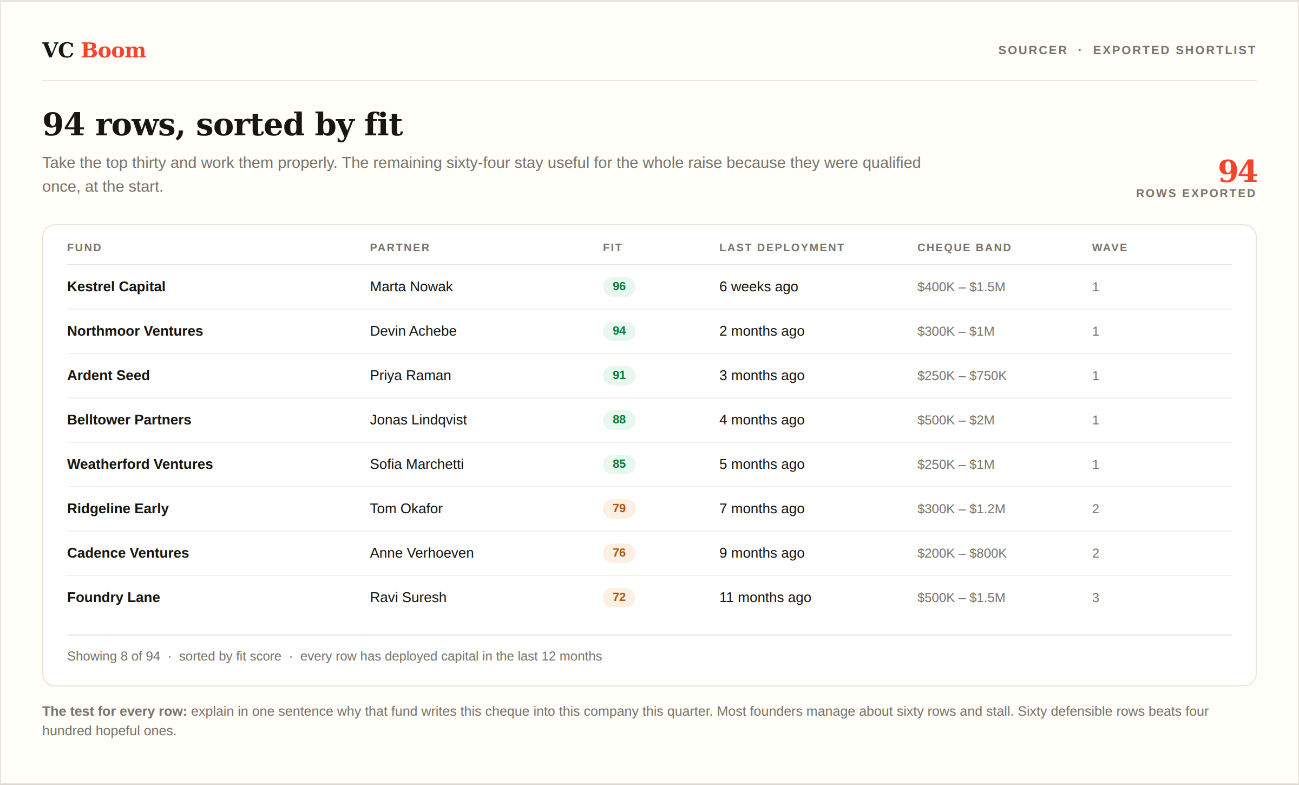1299x785 pixels.
Task: Select partner Ravi Suresh
Action: click(x=408, y=597)
